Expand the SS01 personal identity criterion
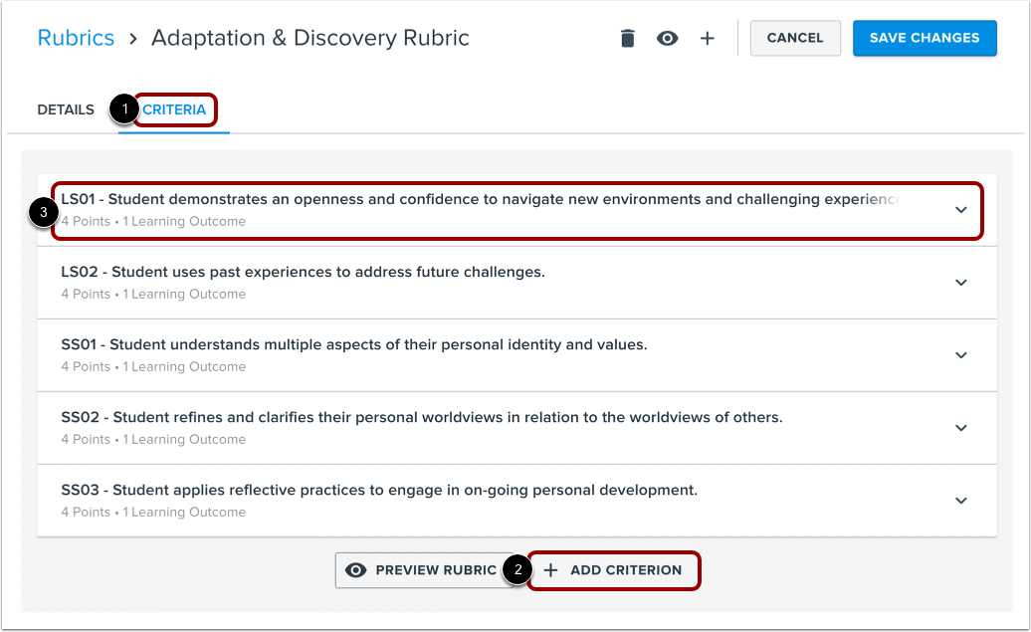 (x=960, y=355)
